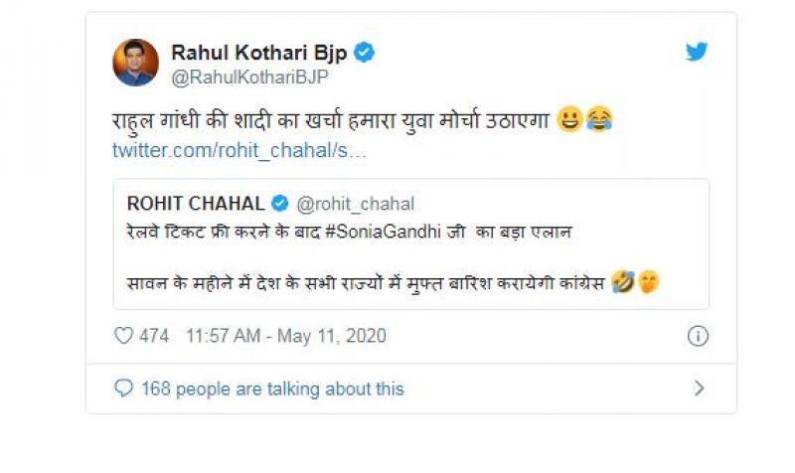Expand conversation using the right chevron arrow
The width and height of the screenshot is (795, 473).
pos(699,388)
